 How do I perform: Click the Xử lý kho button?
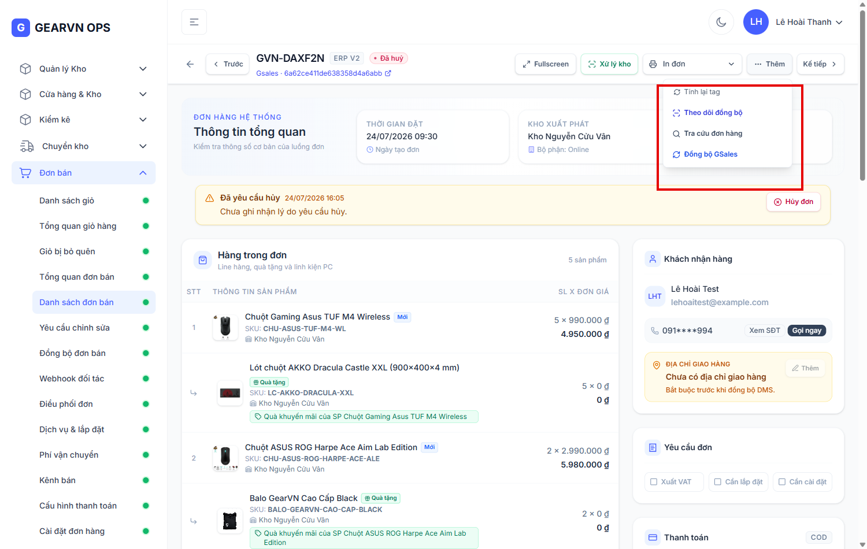click(609, 64)
